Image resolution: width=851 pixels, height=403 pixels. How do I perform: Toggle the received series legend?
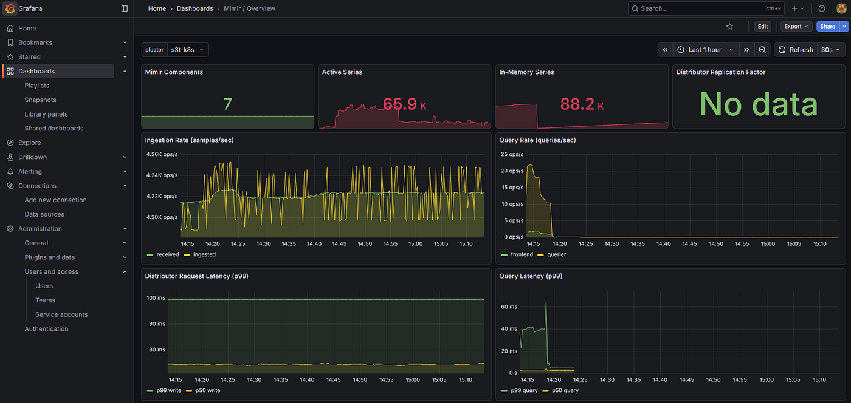coord(163,254)
